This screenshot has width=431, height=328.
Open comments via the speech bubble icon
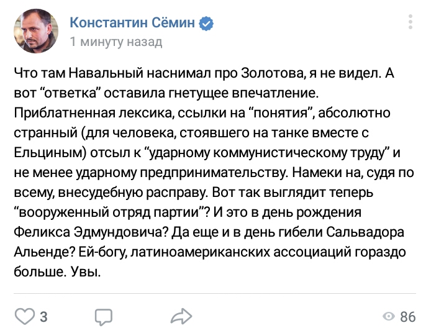click(x=104, y=317)
